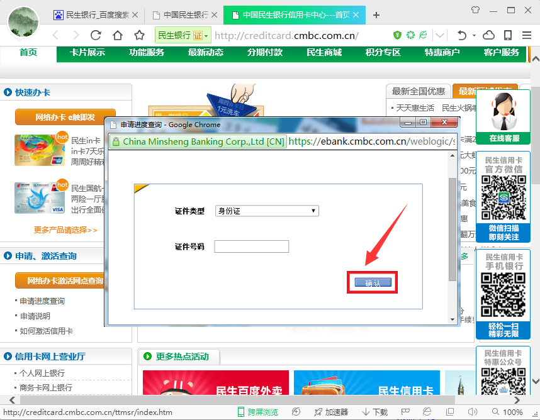Click the 民生in卡 card thumbnail

(x=40, y=151)
